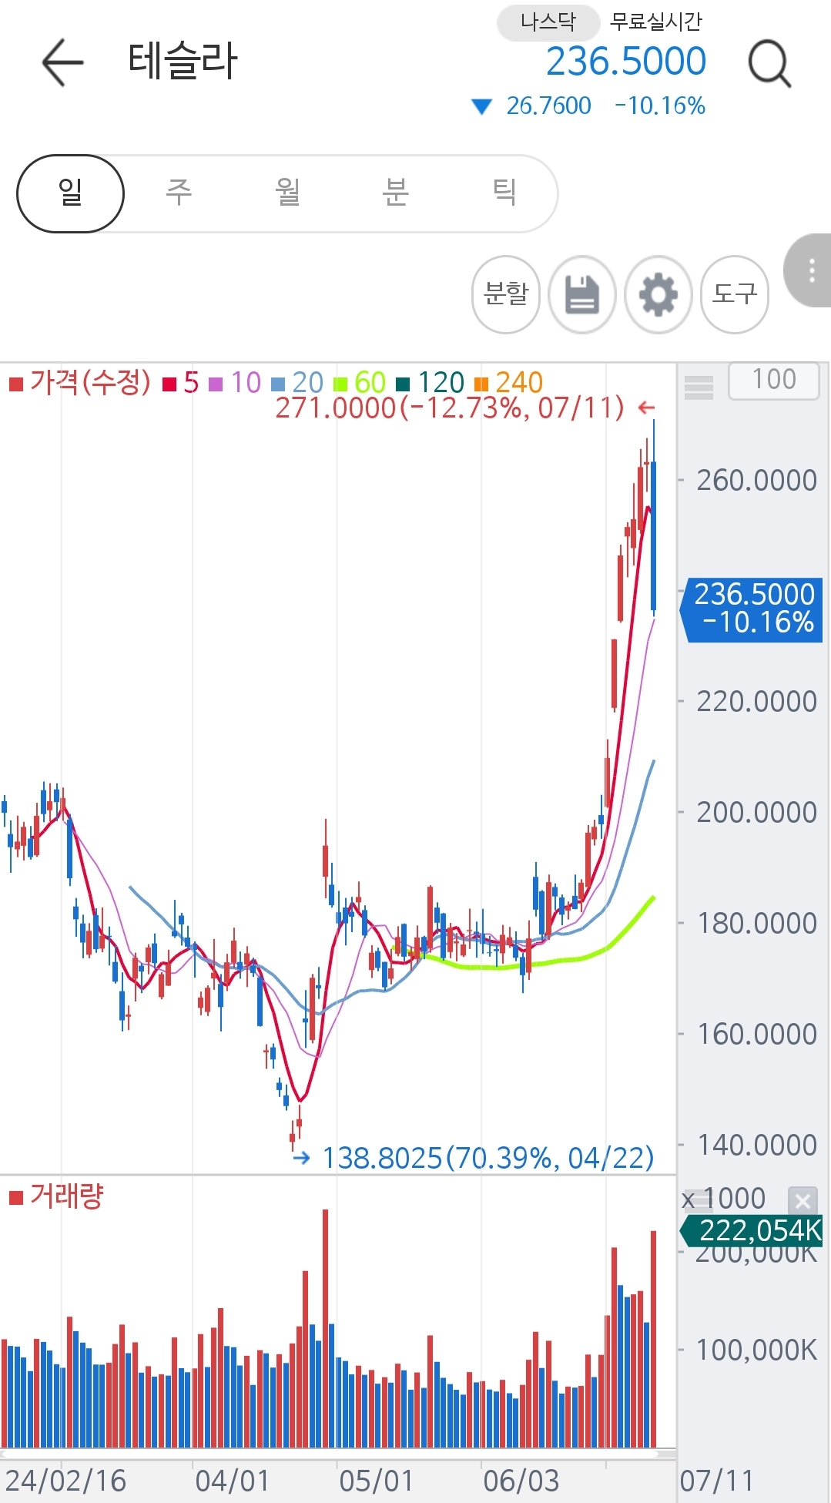Tap the x1000 volume scale label
The width and height of the screenshot is (831, 1503).
pos(724,1199)
